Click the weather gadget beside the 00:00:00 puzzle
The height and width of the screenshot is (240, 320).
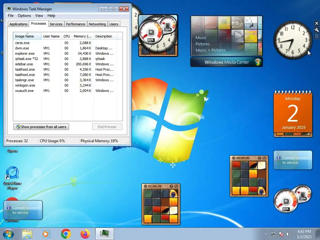click(293, 160)
